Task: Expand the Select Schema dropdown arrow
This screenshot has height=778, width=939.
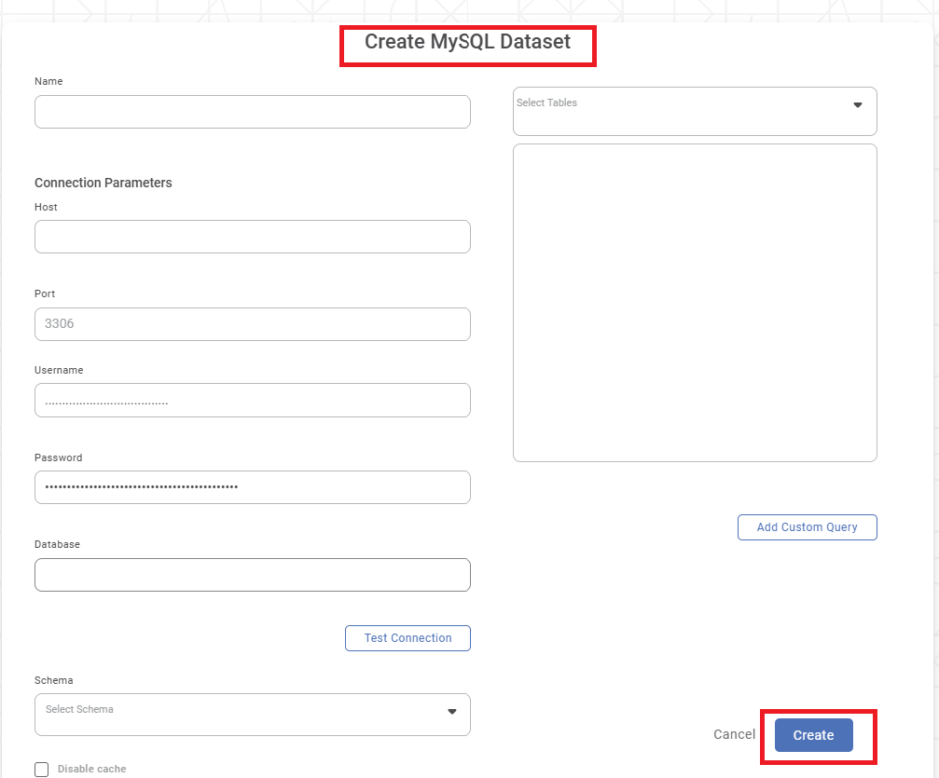Action: [452, 712]
